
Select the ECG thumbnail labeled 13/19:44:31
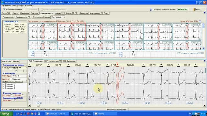click(129, 32)
